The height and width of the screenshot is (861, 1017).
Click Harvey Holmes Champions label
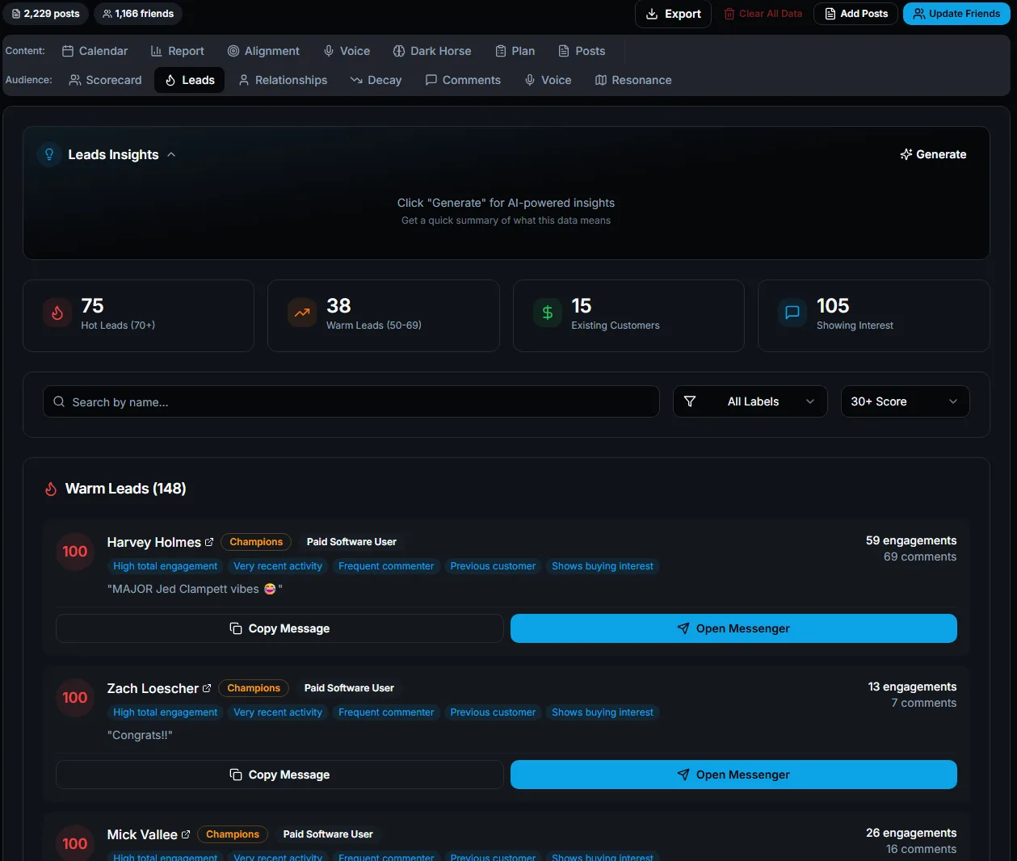tap(256, 542)
